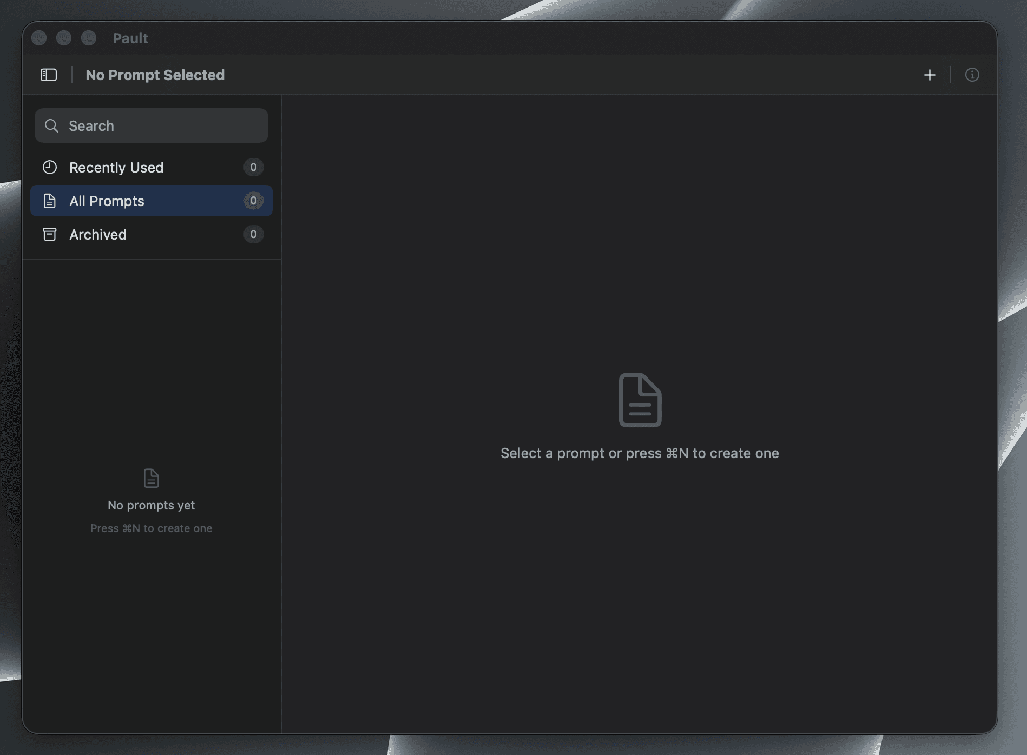Maximize the Pault window
1027x755 pixels.
click(89, 38)
